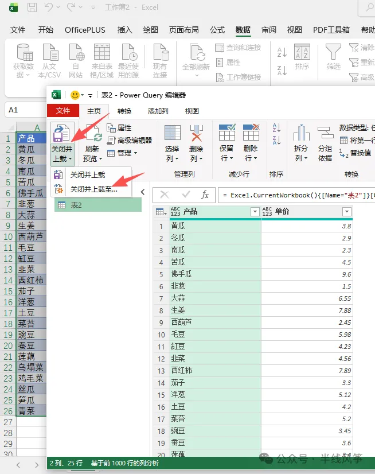375x474 pixels.
Task: Click the table corner icon in the preview grid
Action: pyautogui.click(x=161, y=212)
